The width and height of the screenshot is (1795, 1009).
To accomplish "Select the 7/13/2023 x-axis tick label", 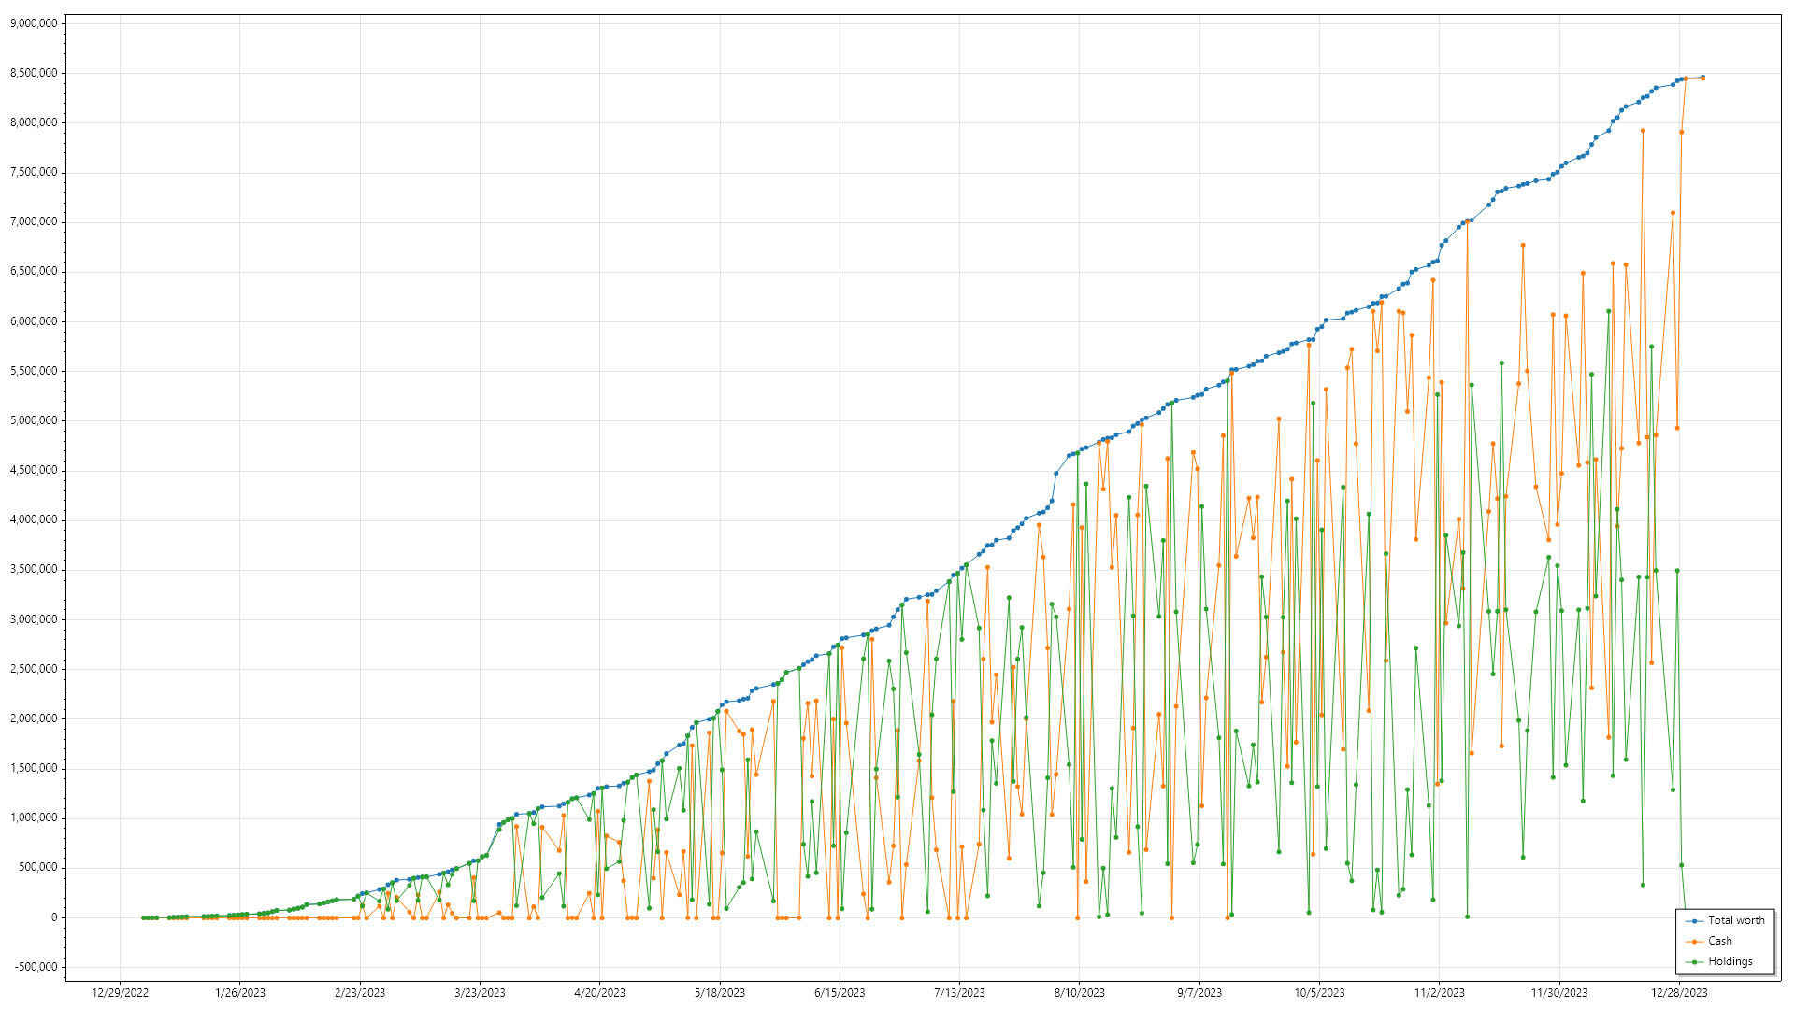I will (x=959, y=993).
